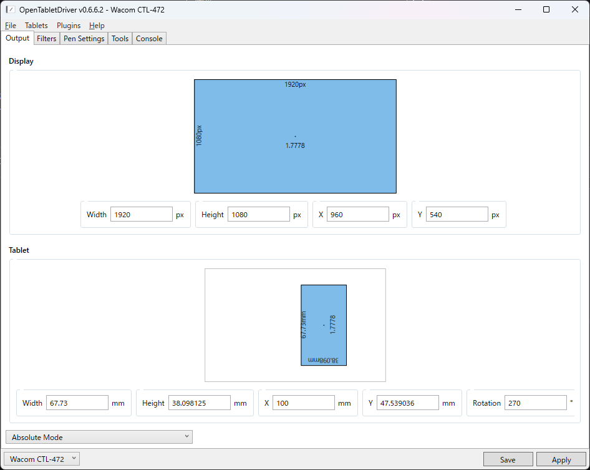Click the Display Height input field
The width and height of the screenshot is (590, 470).
pos(259,215)
